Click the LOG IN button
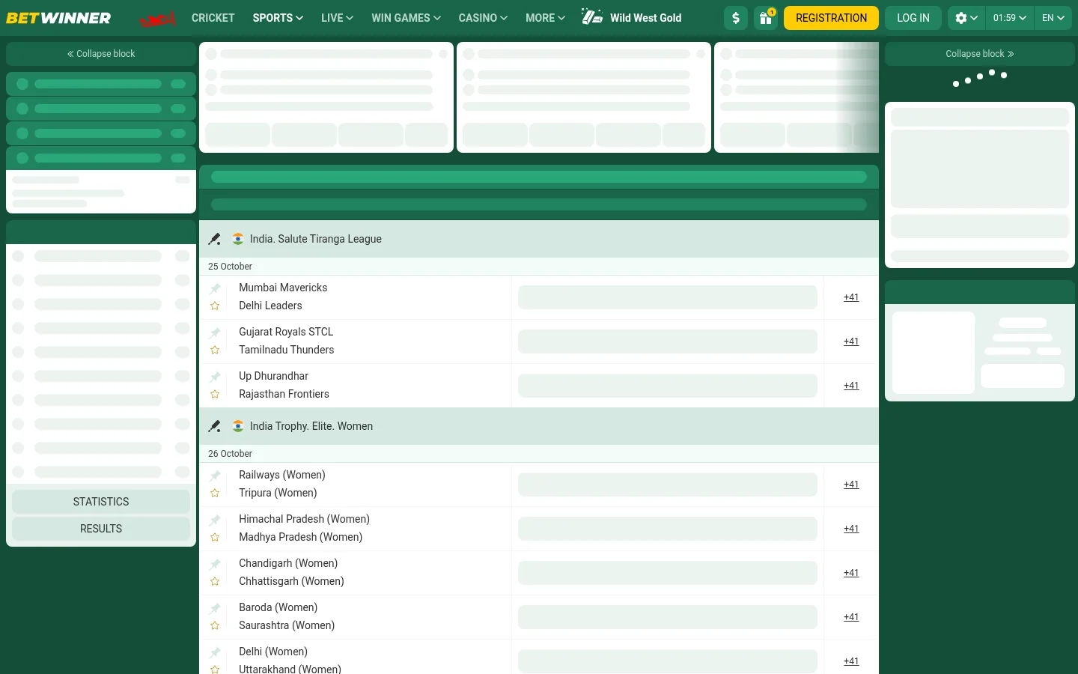This screenshot has width=1078, height=674. click(913, 18)
